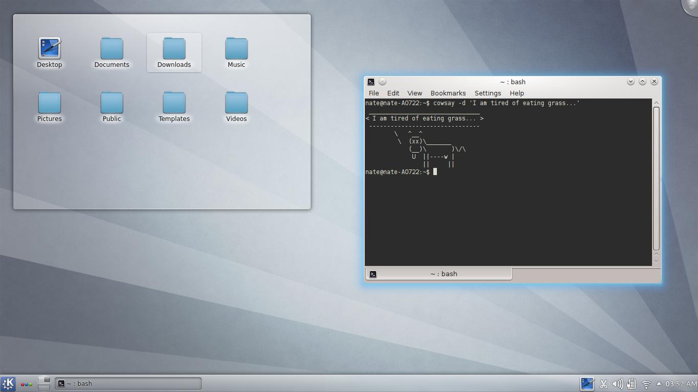Open the Wi-Fi network tray icon
This screenshot has width=698, height=392.
(646, 384)
